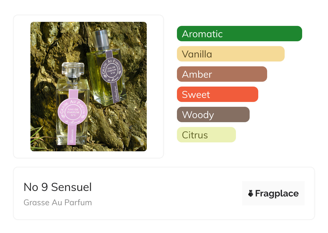The width and height of the screenshot is (328, 233).
Task: Choose the orange-red Sweet accord bar
Action: (217, 94)
